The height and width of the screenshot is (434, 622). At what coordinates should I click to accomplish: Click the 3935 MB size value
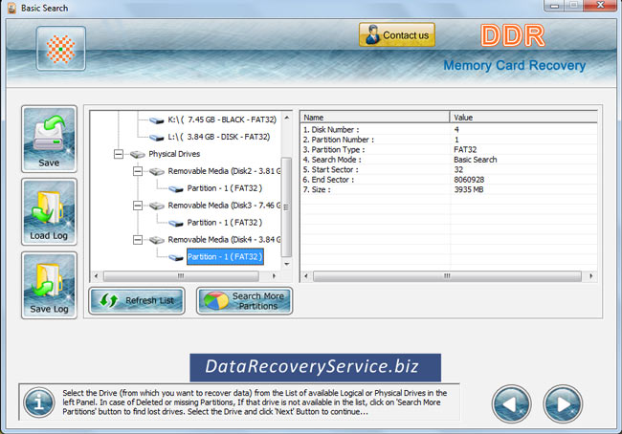point(469,189)
